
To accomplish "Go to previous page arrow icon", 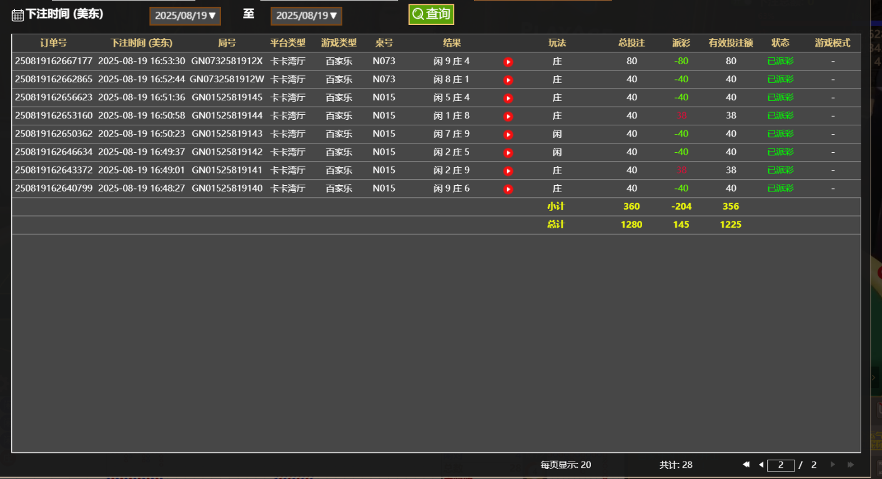I will pyautogui.click(x=761, y=465).
